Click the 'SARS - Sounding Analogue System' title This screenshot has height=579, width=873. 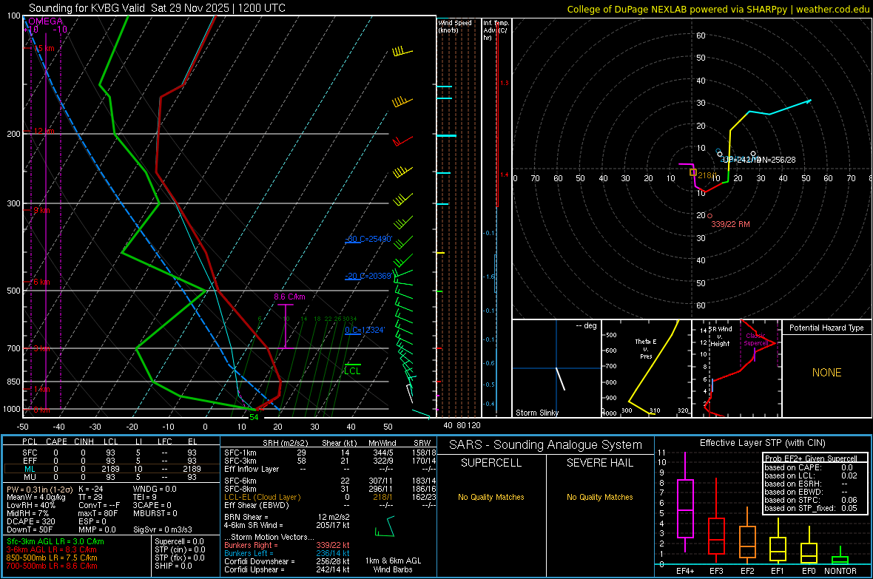[x=546, y=445]
